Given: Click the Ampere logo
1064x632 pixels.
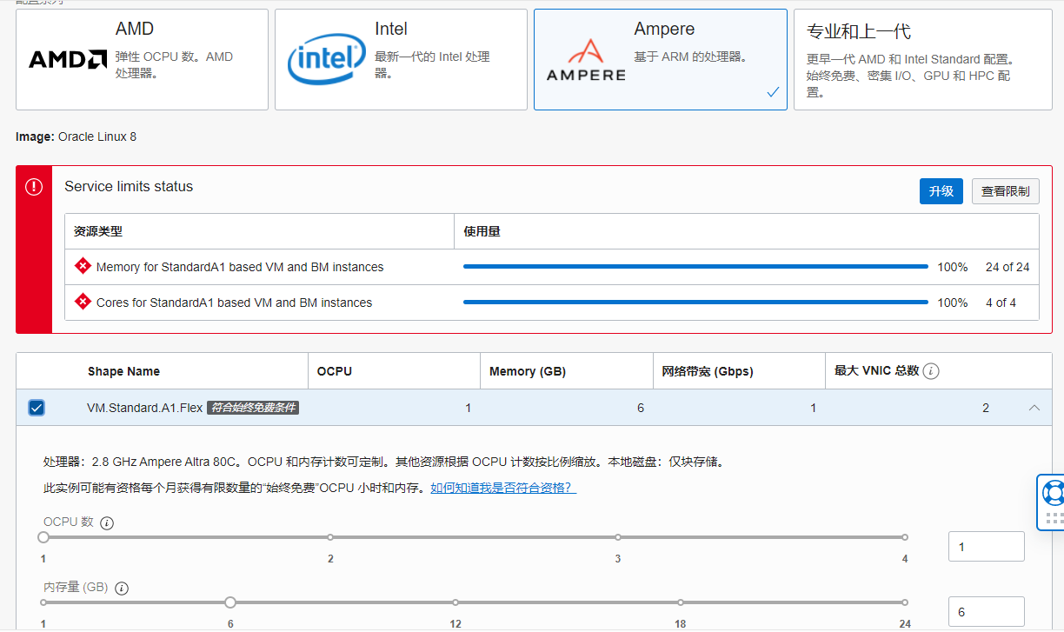Looking at the screenshot, I should (x=586, y=59).
